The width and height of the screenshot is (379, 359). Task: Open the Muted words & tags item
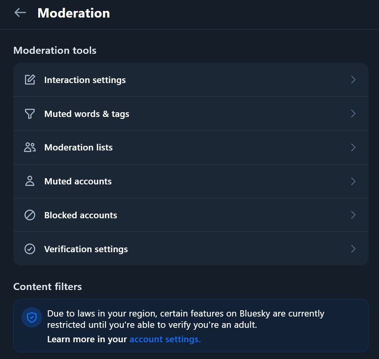87,114
